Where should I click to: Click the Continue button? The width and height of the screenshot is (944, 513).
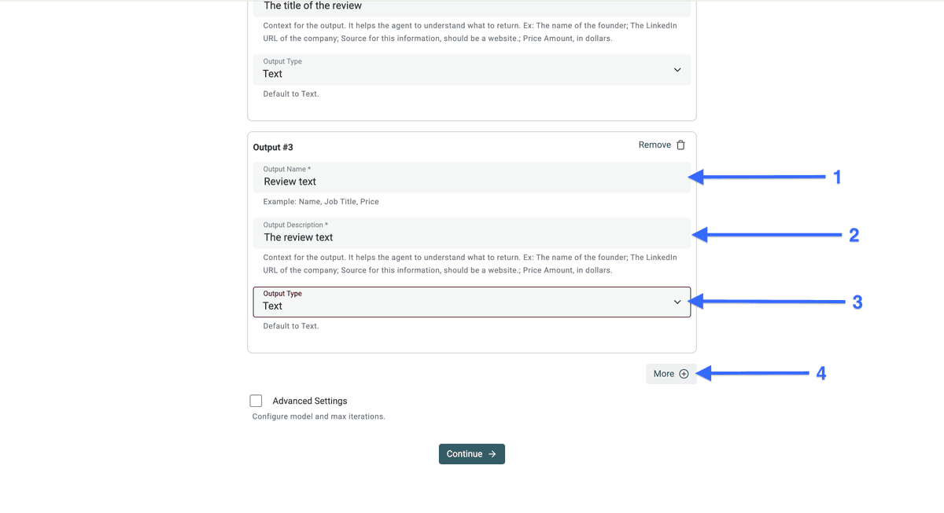(x=472, y=454)
